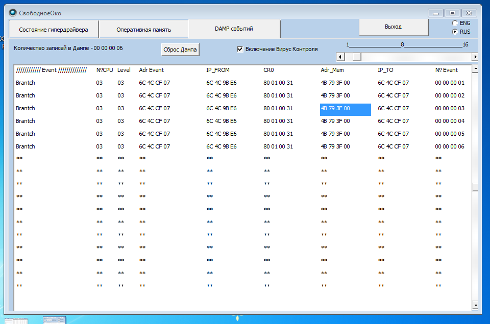Click the Branch entry for event 00 00 00 01
490x324 pixels.
coord(26,83)
